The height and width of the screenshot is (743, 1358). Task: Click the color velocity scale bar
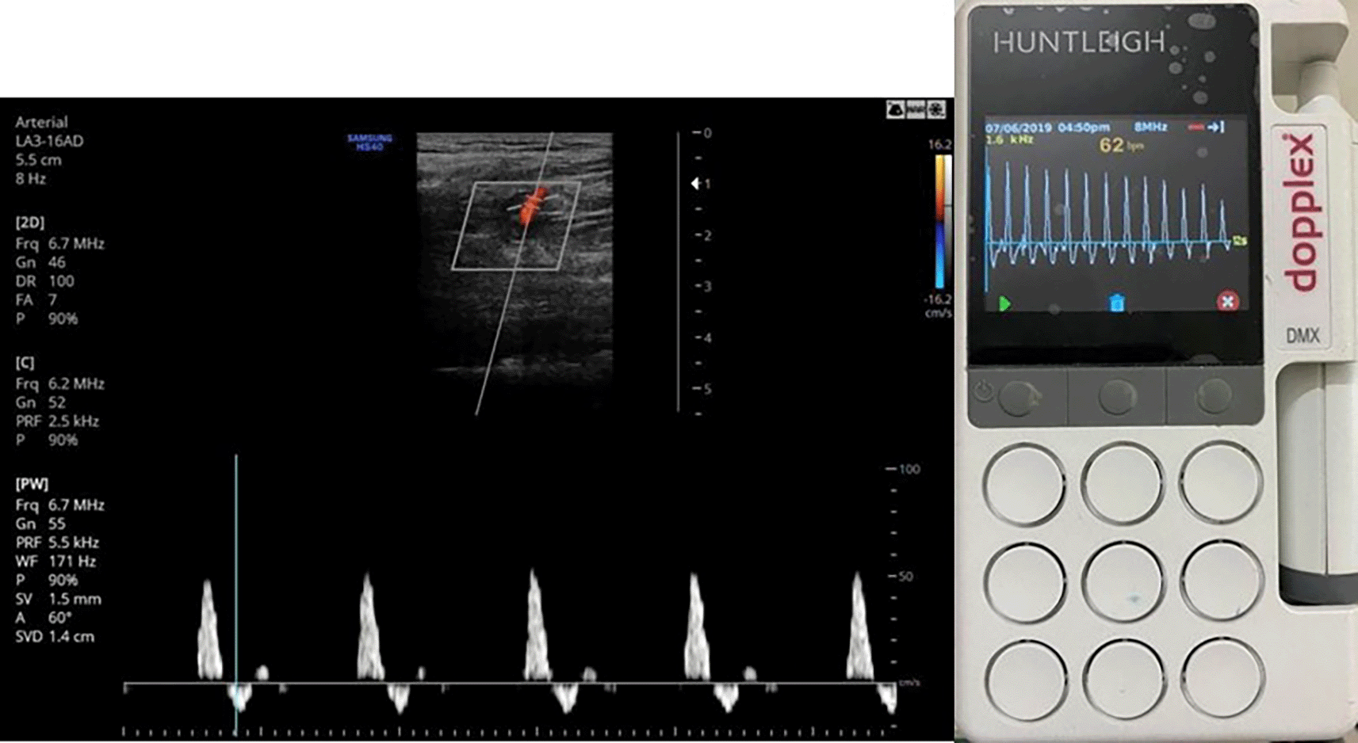tap(939, 222)
